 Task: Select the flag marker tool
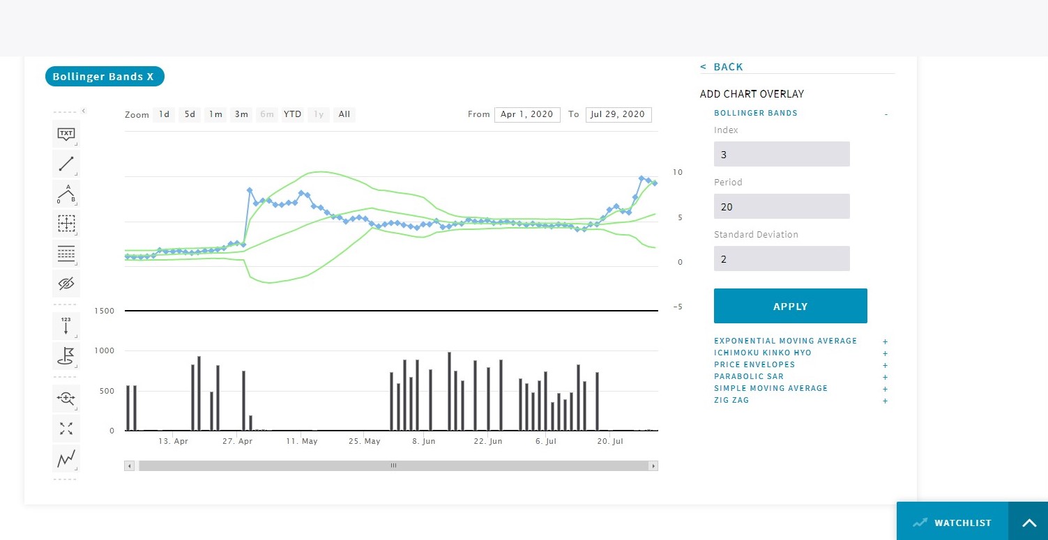pyautogui.click(x=66, y=356)
